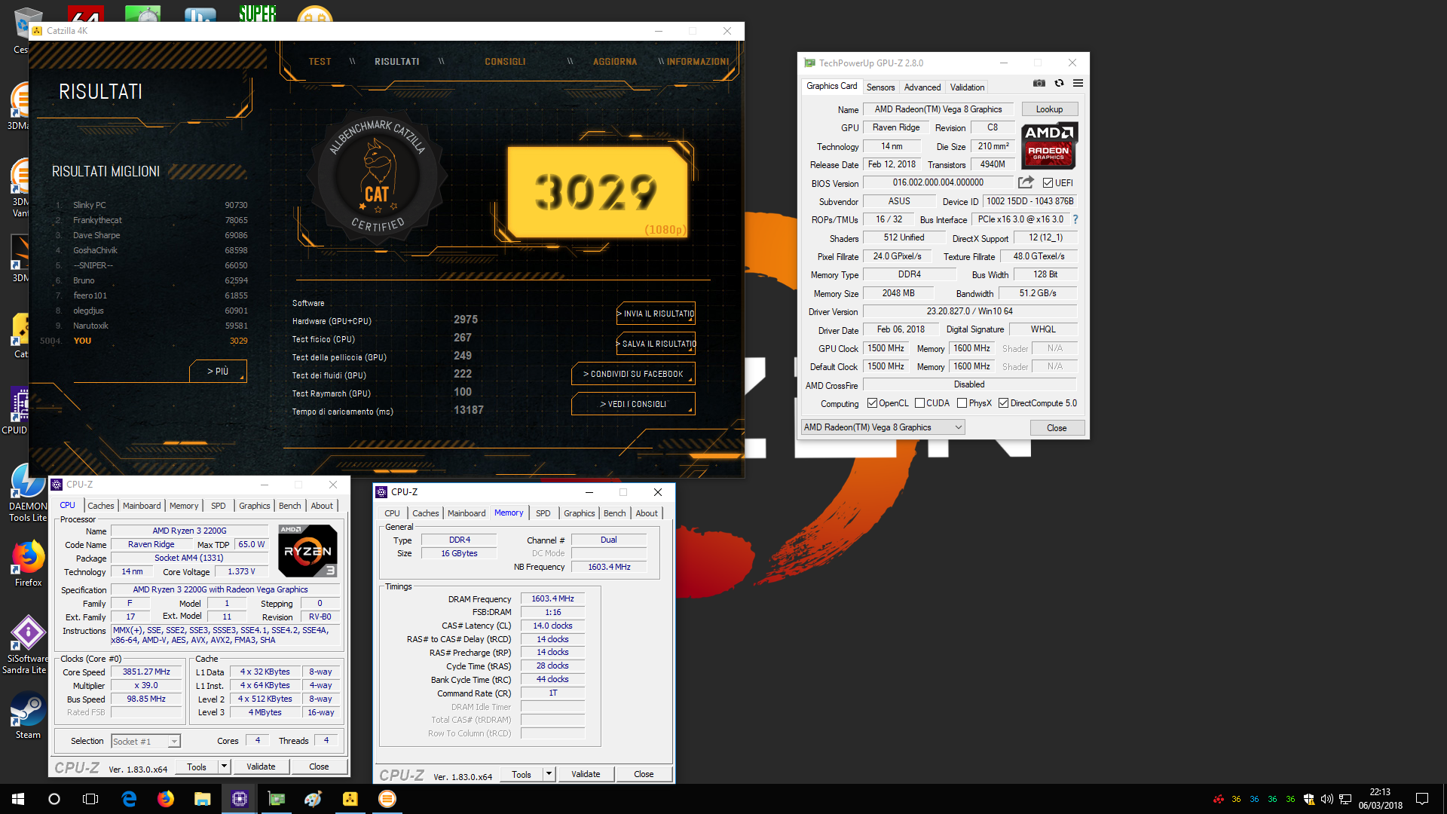Click Validate in left CPU-Z window
1447x814 pixels.
[261, 767]
